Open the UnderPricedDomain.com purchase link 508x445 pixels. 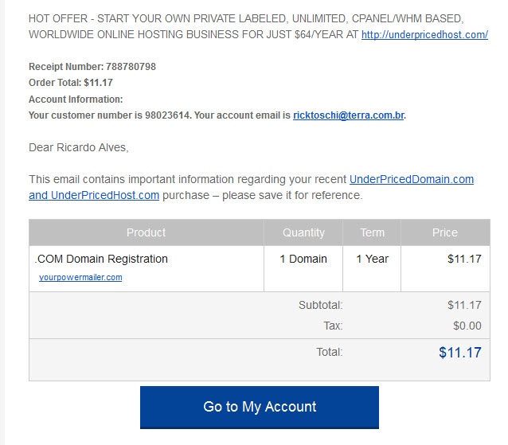[x=411, y=180]
